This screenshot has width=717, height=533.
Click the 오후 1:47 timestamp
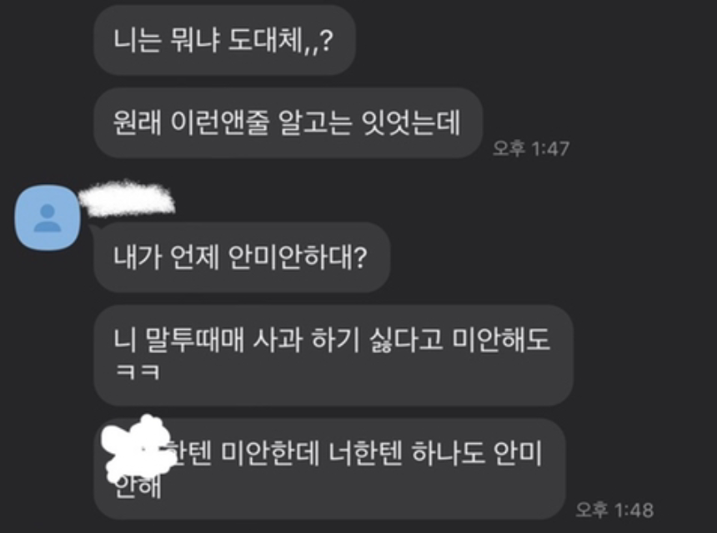click(x=531, y=148)
